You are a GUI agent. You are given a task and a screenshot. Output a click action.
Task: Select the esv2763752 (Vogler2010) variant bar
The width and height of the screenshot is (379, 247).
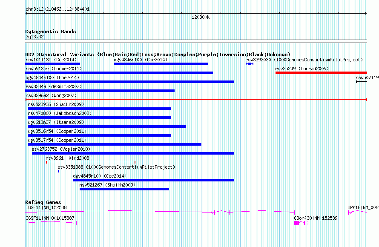click(x=133, y=153)
